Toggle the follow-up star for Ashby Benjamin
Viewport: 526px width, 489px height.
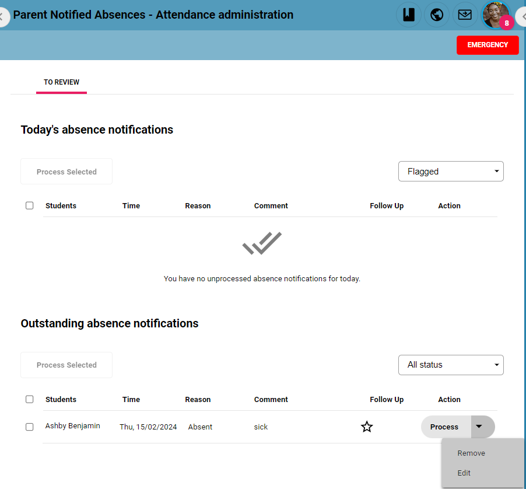coord(367,427)
